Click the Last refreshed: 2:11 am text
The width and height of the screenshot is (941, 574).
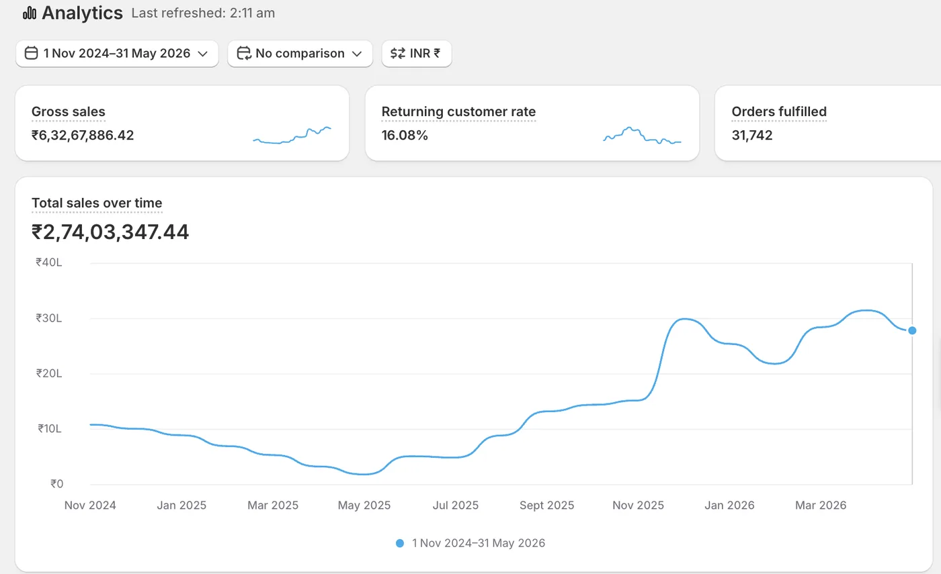point(203,13)
